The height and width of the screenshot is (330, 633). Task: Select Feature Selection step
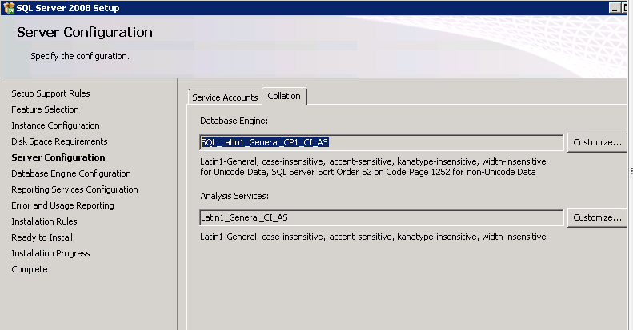pyautogui.click(x=45, y=109)
